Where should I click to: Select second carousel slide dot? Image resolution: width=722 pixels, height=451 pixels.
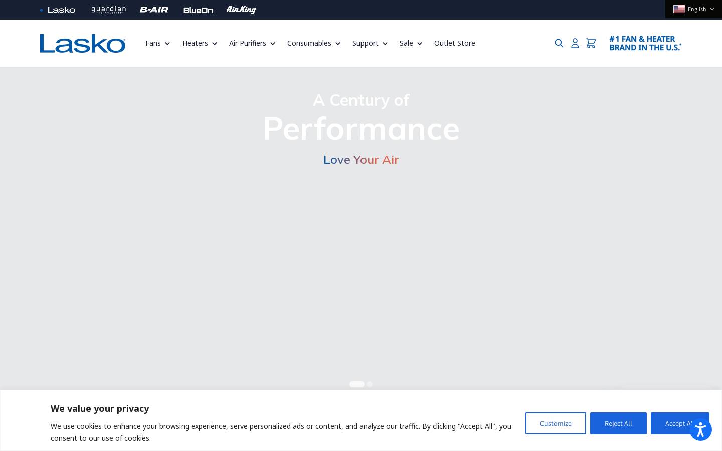(x=370, y=384)
